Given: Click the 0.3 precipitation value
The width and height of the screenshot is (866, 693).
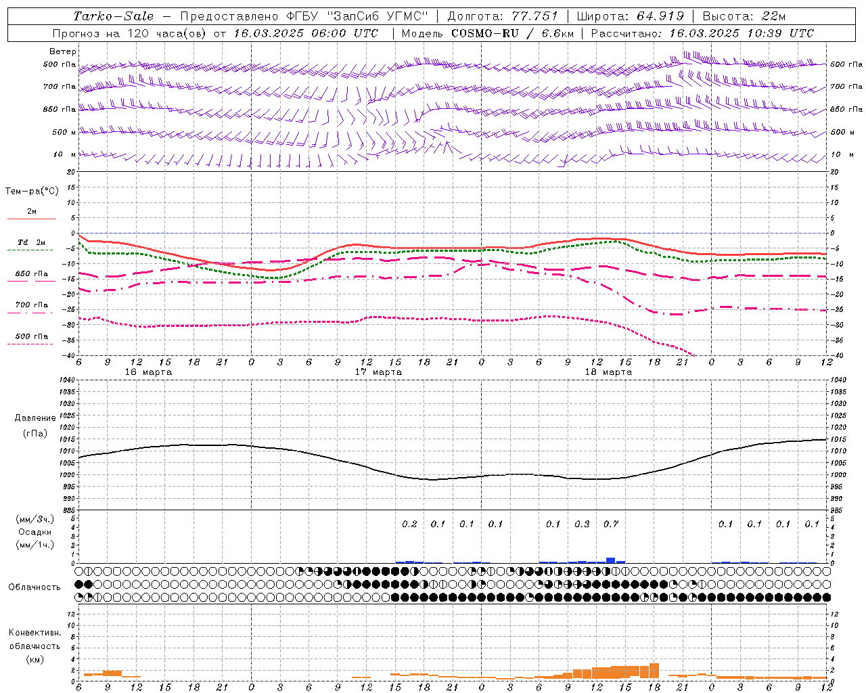Looking at the screenshot, I should (582, 524).
